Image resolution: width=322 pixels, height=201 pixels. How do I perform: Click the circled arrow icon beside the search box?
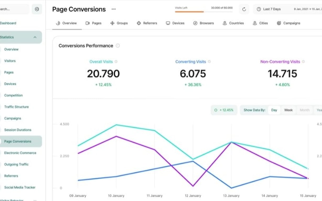(37, 9)
